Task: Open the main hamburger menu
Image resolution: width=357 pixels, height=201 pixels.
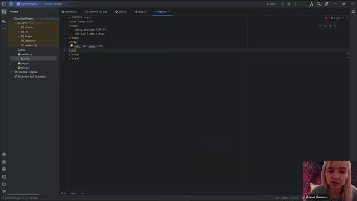Action: 11,4
